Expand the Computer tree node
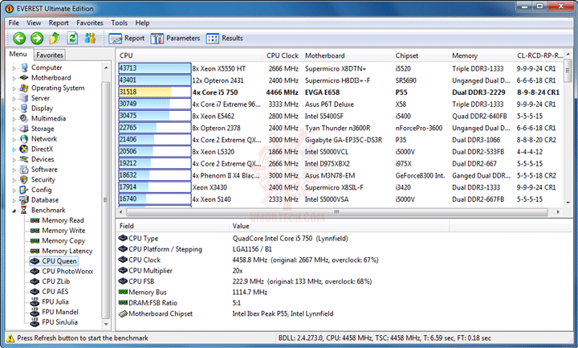This screenshot has height=348, width=578. (14, 68)
